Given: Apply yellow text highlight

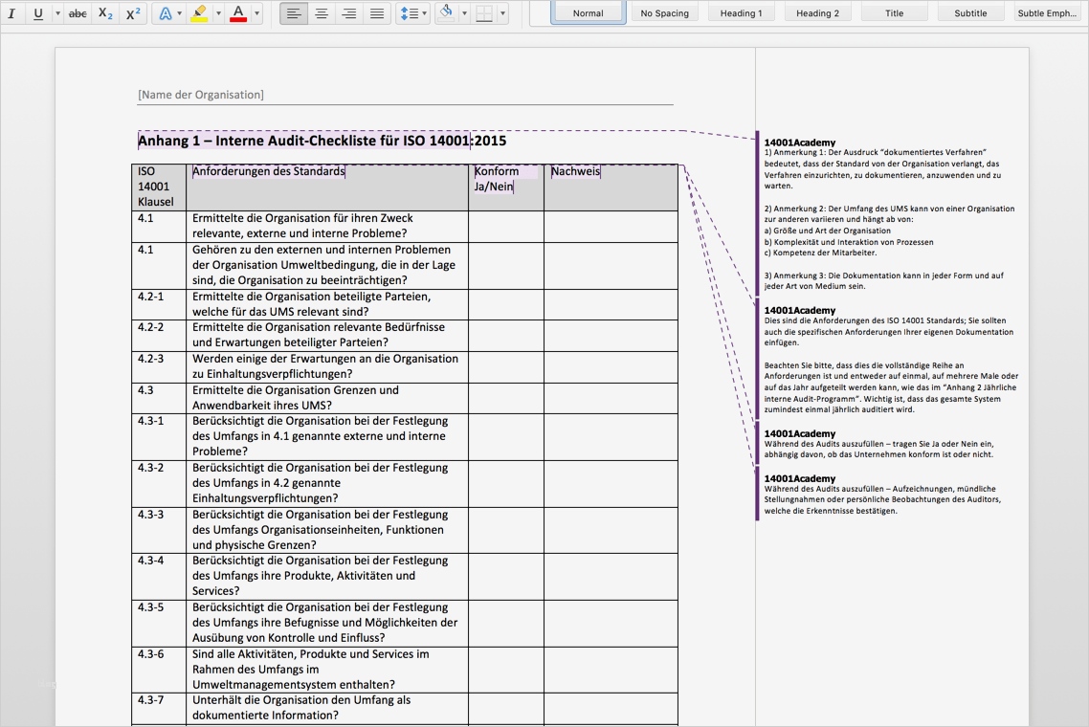Looking at the screenshot, I should click(x=201, y=13).
